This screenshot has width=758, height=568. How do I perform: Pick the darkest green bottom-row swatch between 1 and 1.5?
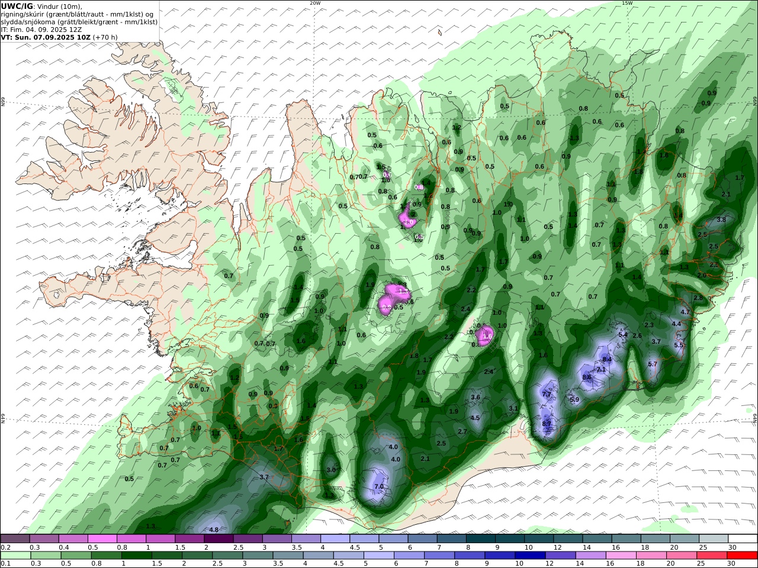coord(137,555)
